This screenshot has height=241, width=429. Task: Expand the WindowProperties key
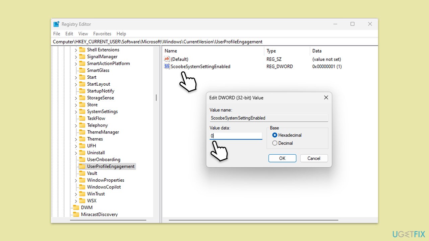pyautogui.click(x=76, y=180)
